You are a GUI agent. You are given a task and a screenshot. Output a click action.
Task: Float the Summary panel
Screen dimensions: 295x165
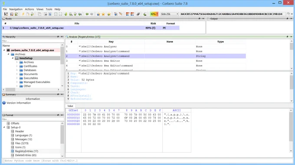[x=58, y=94]
